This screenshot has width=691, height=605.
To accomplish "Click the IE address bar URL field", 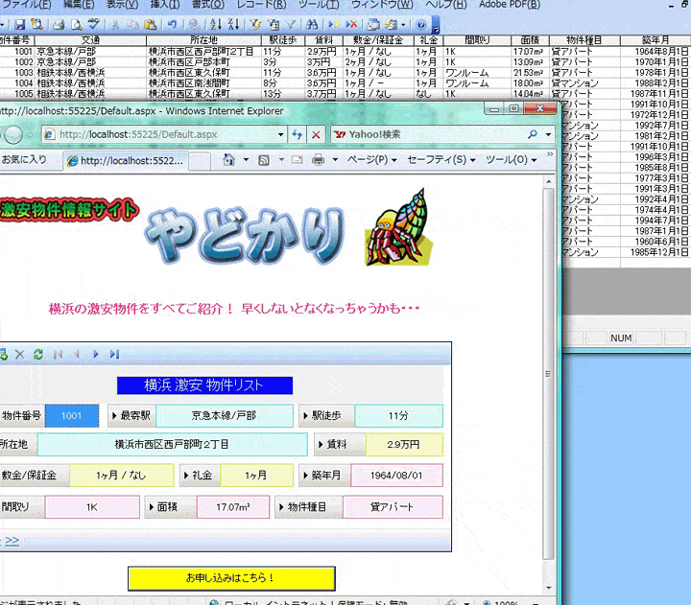I will coord(163,135).
